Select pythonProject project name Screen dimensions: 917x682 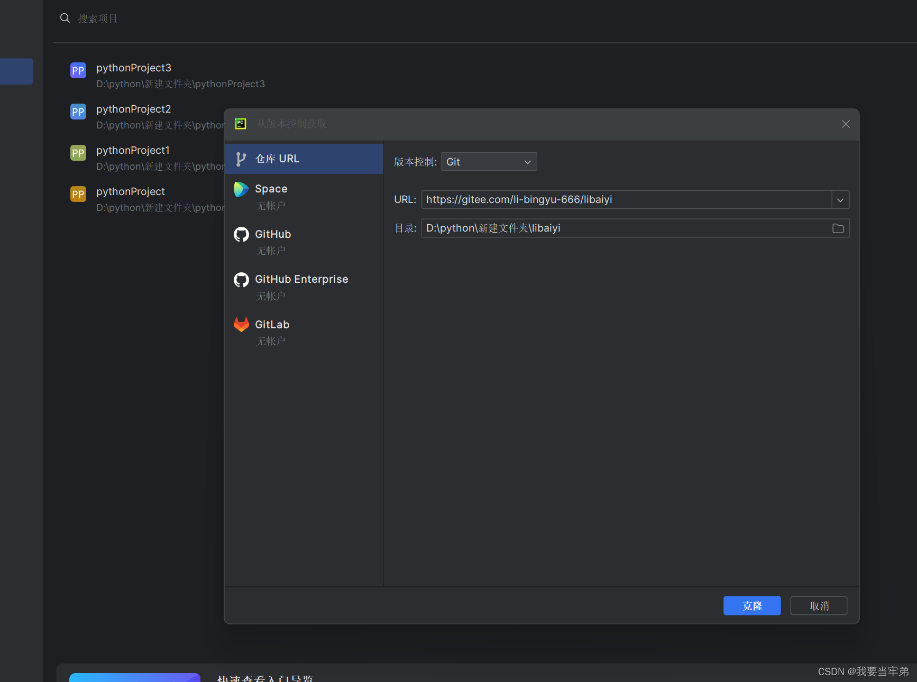coord(131,191)
